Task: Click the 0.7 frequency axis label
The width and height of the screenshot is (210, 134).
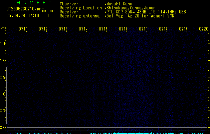Action: [3, 111]
